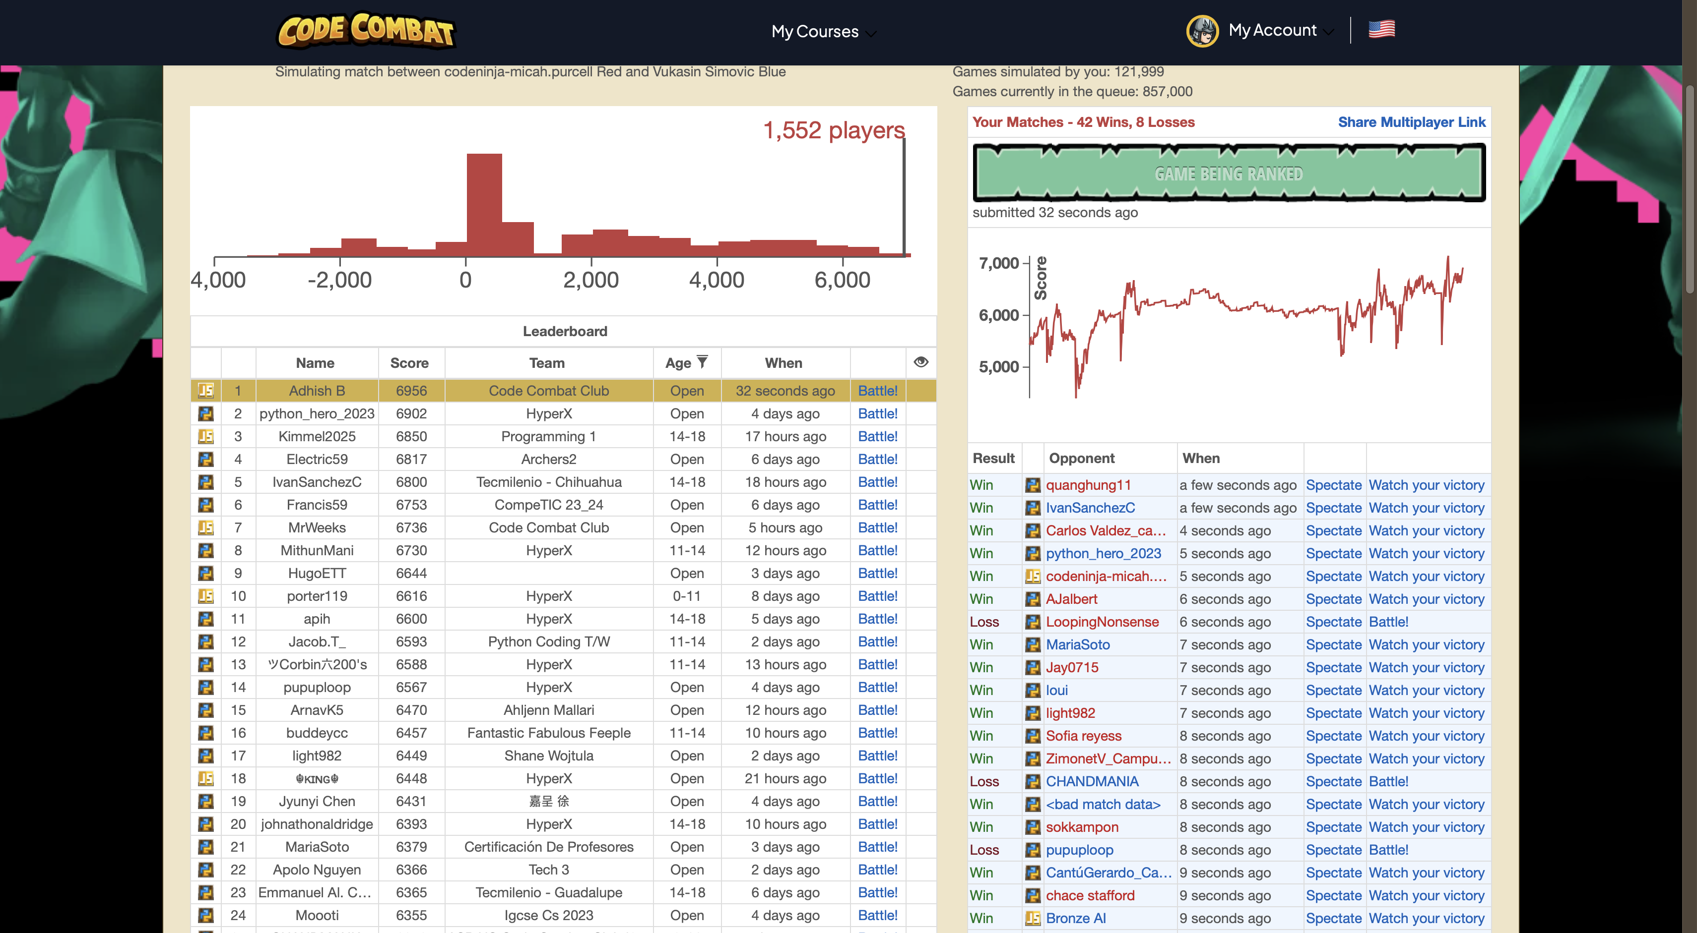
Task: Spectate the match against LoopingNonsense
Action: click(x=1333, y=622)
